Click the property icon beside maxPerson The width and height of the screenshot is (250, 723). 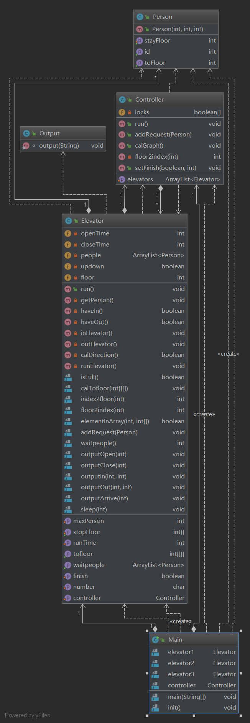[x=68, y=521]
